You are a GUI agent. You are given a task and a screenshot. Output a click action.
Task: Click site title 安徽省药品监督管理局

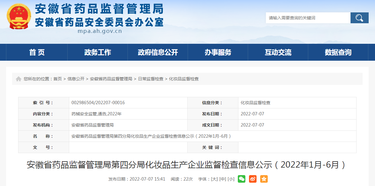99,9
